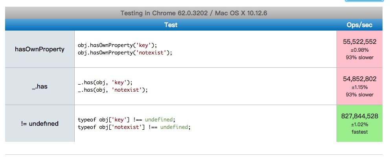The height and width of the screenshot is (163, 390).
Task: Click the ±1.15% margin in the _.has row
Action: pos(360,87)
